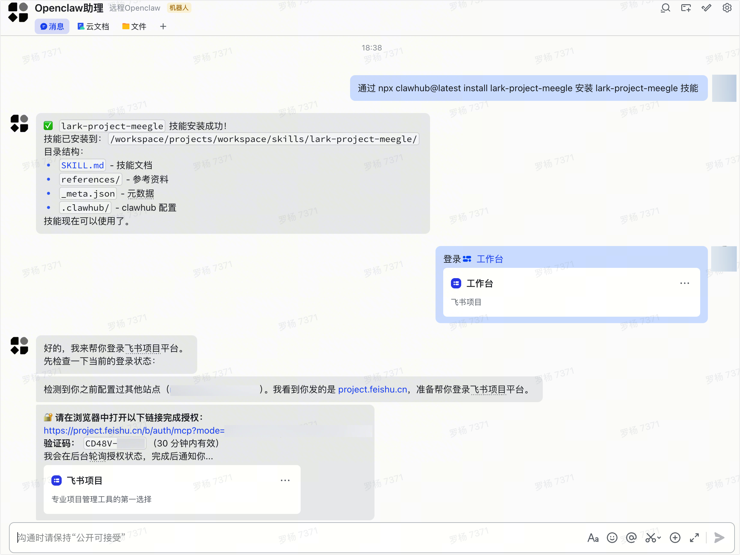Viewport: 740px width, 555px height.
Task: Open the SKILL.md link
Action: coord(83,165)
